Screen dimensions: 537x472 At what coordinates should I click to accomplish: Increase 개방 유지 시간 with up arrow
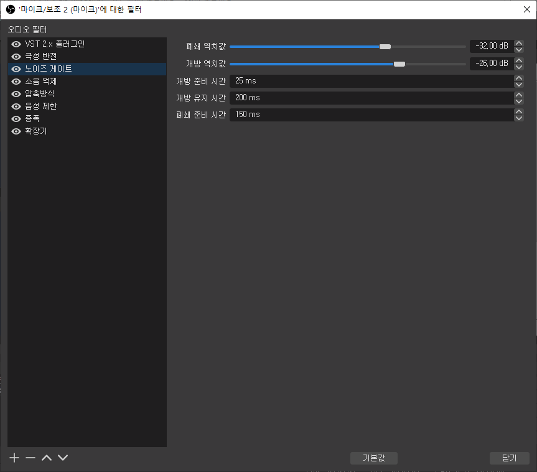[x=519, y=95]
